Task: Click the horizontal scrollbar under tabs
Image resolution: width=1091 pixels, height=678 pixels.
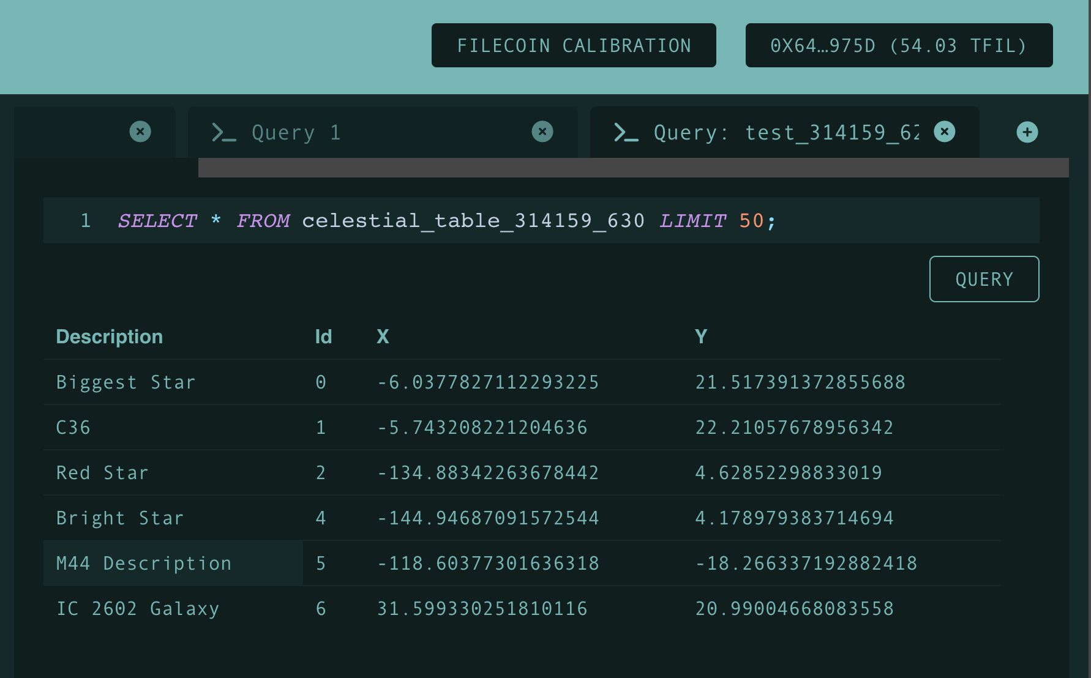Action: (633, 168)
